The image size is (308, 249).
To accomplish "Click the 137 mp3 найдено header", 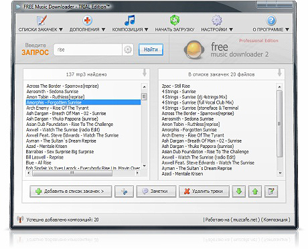I will (x=86, y=74).
